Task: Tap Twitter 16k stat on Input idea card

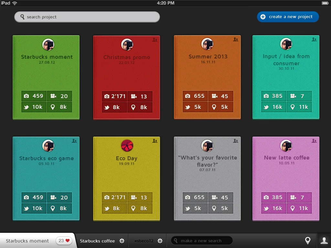Action: pos(273,107)
